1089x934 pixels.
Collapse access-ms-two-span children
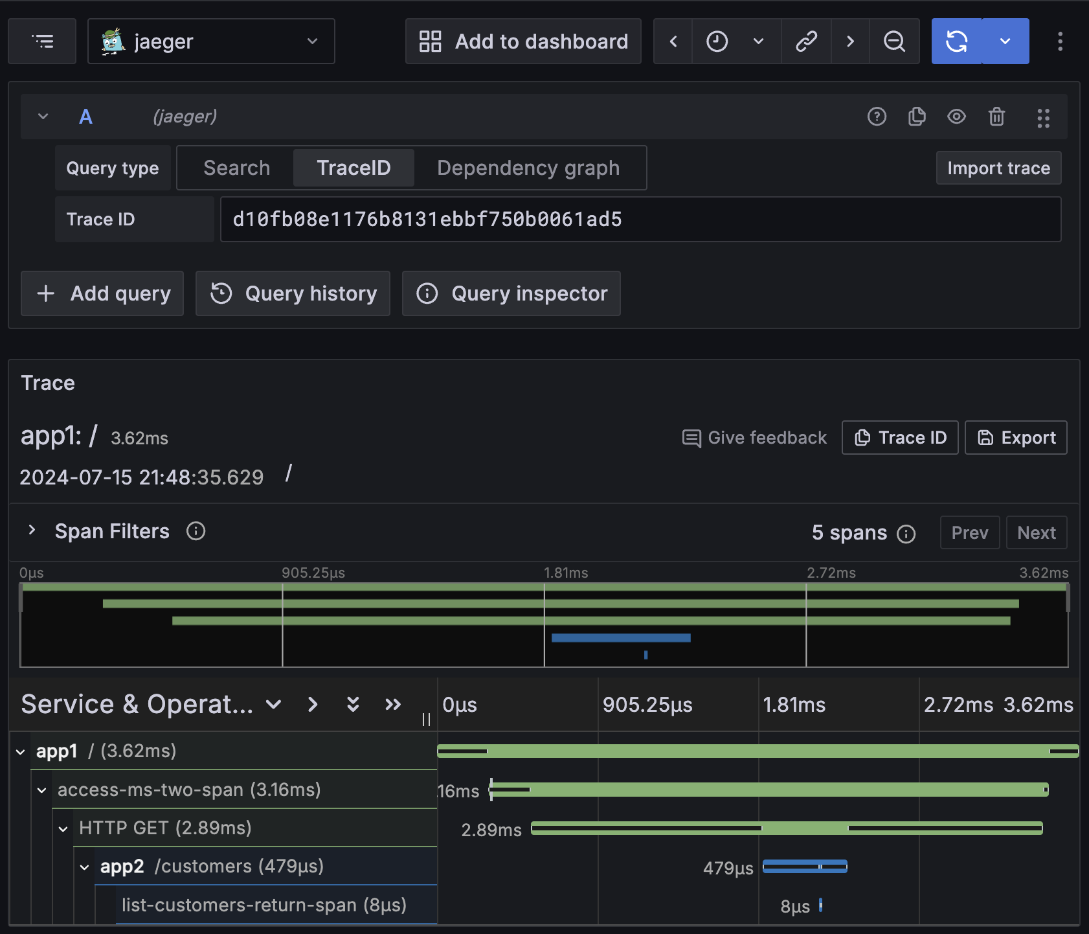click(42, 790)
